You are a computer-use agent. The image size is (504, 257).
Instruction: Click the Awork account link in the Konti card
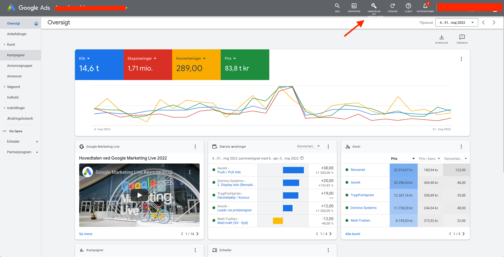coord(355,183)
